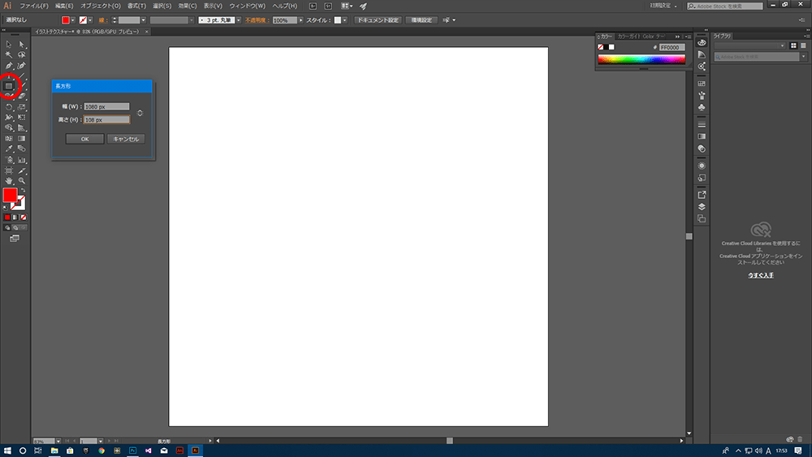
Task: Switch Libraries panel to grid view
Action: [x=793, y=45]
